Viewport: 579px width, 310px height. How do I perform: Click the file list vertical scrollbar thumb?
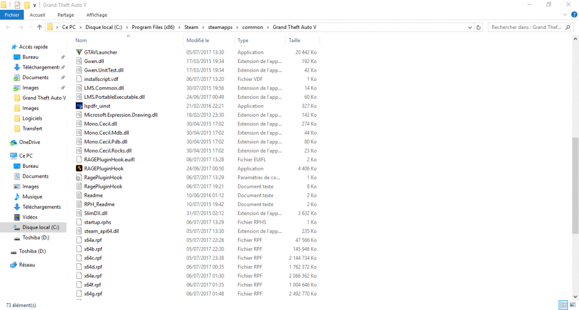coord(576,186)
